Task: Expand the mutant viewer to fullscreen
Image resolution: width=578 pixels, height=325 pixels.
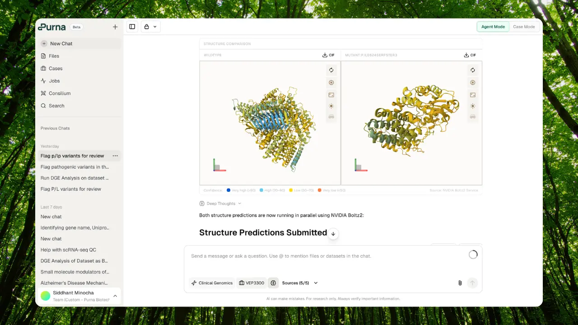Action: [472, 95]
